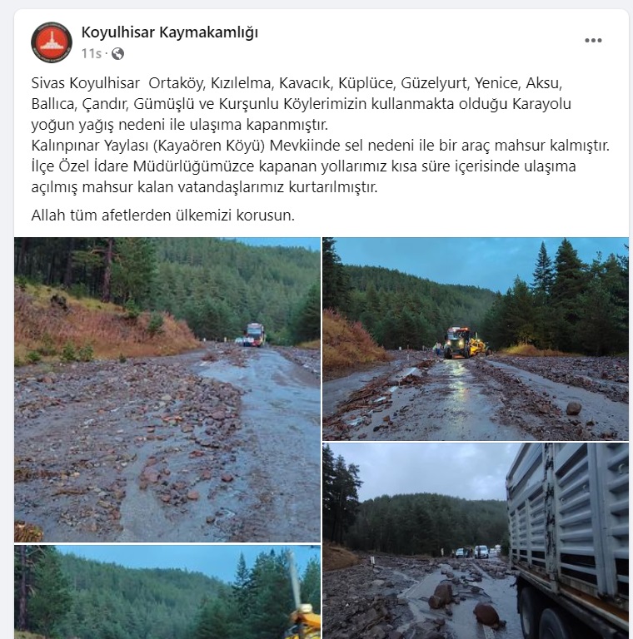Open the 11s post timestamp link
This screenshot has width=633, height=639.
pyautogui.click(x=92, y=54)
